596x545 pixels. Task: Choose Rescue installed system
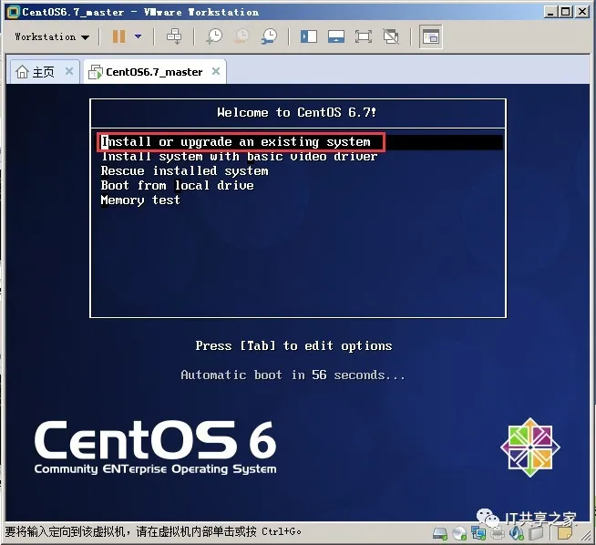(x=185, y=171)
